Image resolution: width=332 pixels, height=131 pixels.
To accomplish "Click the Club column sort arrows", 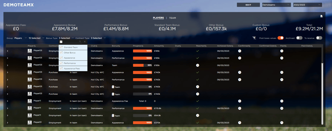I will click(x=96, y=46).
